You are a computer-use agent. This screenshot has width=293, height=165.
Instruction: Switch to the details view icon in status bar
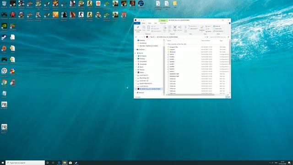click(227, 97)
